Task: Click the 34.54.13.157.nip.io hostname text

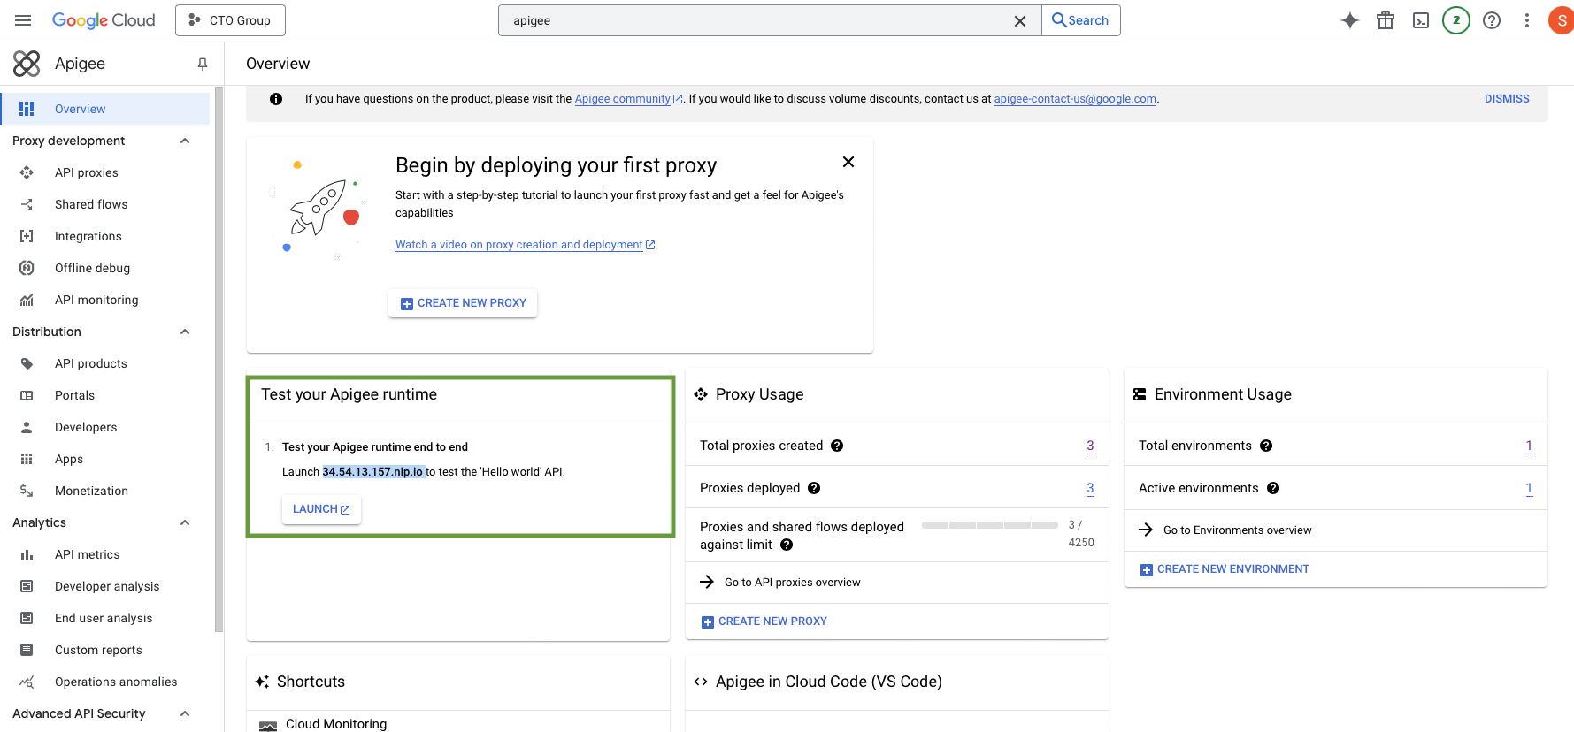Action: coord(372,472)
